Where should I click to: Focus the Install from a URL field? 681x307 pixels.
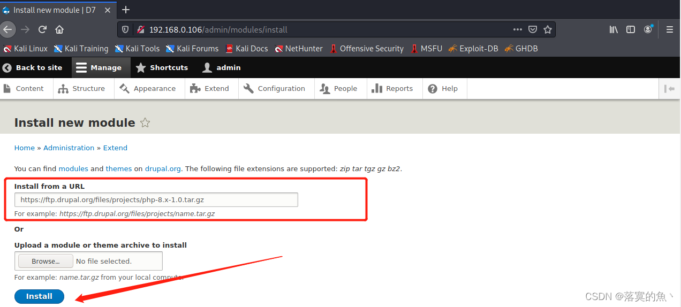tap(156, 199)
